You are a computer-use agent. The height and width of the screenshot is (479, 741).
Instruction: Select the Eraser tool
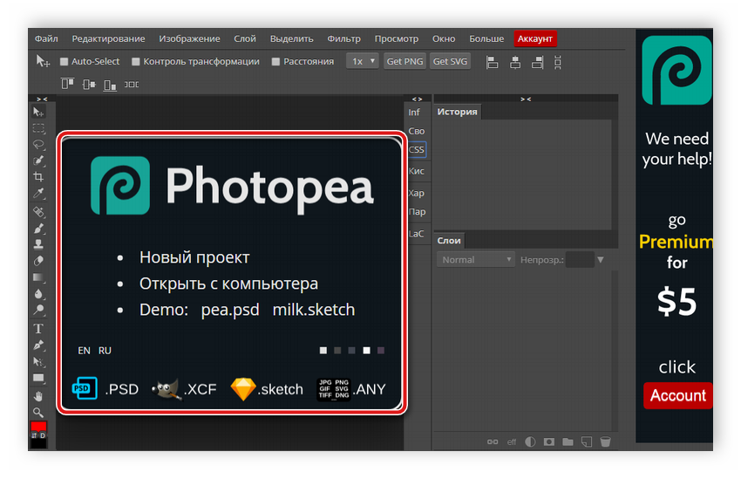tap(38, 261)
